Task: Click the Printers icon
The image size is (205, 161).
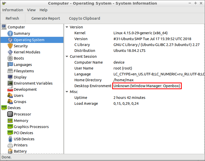Action: coord(10,145)
